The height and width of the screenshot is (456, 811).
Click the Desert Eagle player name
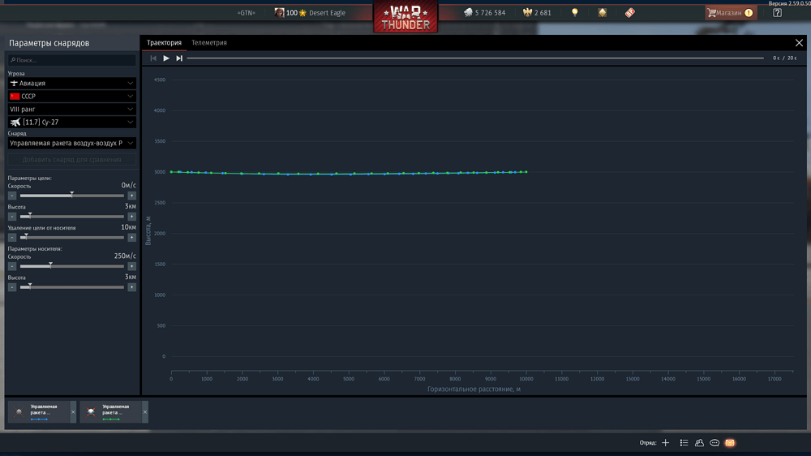[x=327, y=13]
